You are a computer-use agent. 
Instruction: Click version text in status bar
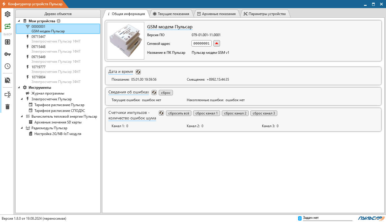click(34, 219)
